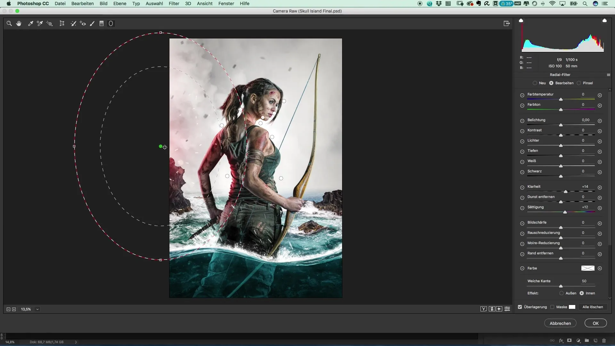Click the OK button

tap(595, 323)
